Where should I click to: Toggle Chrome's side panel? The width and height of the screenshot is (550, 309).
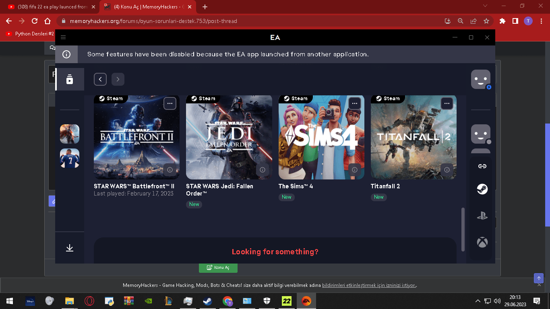coord(515,21)
